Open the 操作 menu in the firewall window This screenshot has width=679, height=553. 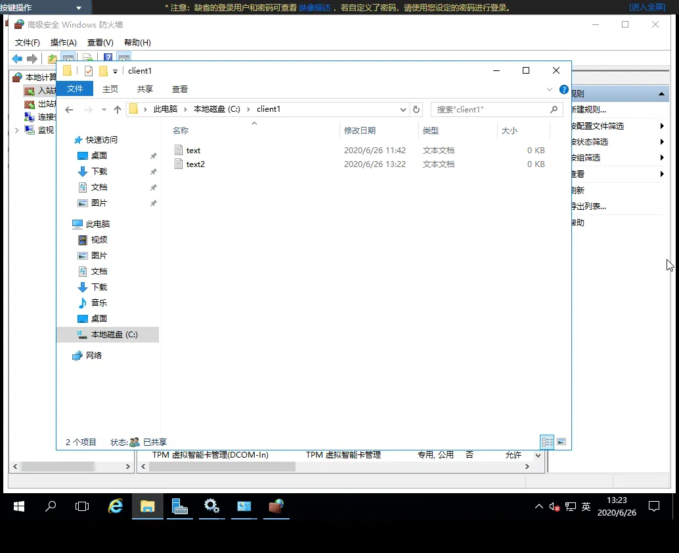point(63,42)
